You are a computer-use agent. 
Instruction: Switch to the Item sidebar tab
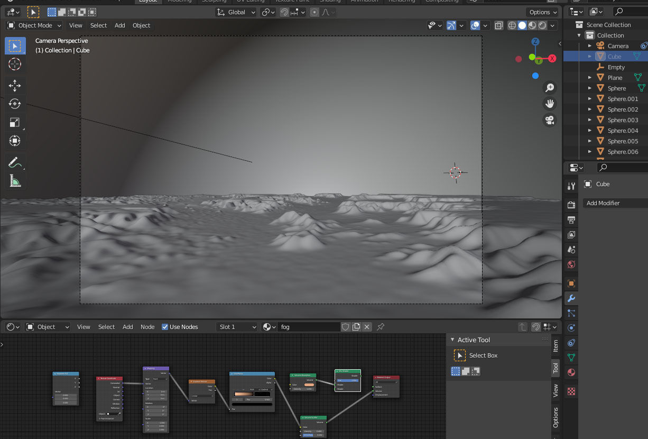pos(556,346)
